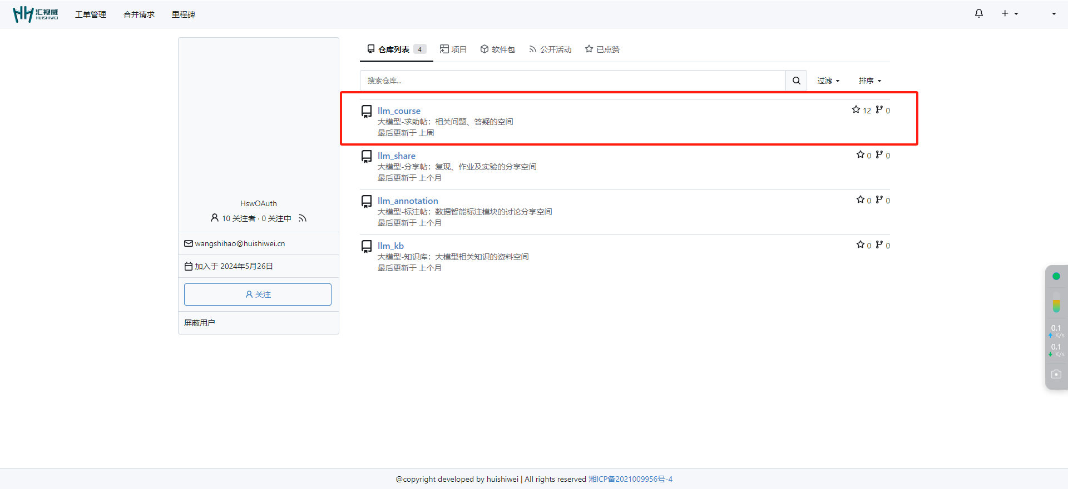Click the search magnifier button
The image size is (1068, 489).
[796, 81]
